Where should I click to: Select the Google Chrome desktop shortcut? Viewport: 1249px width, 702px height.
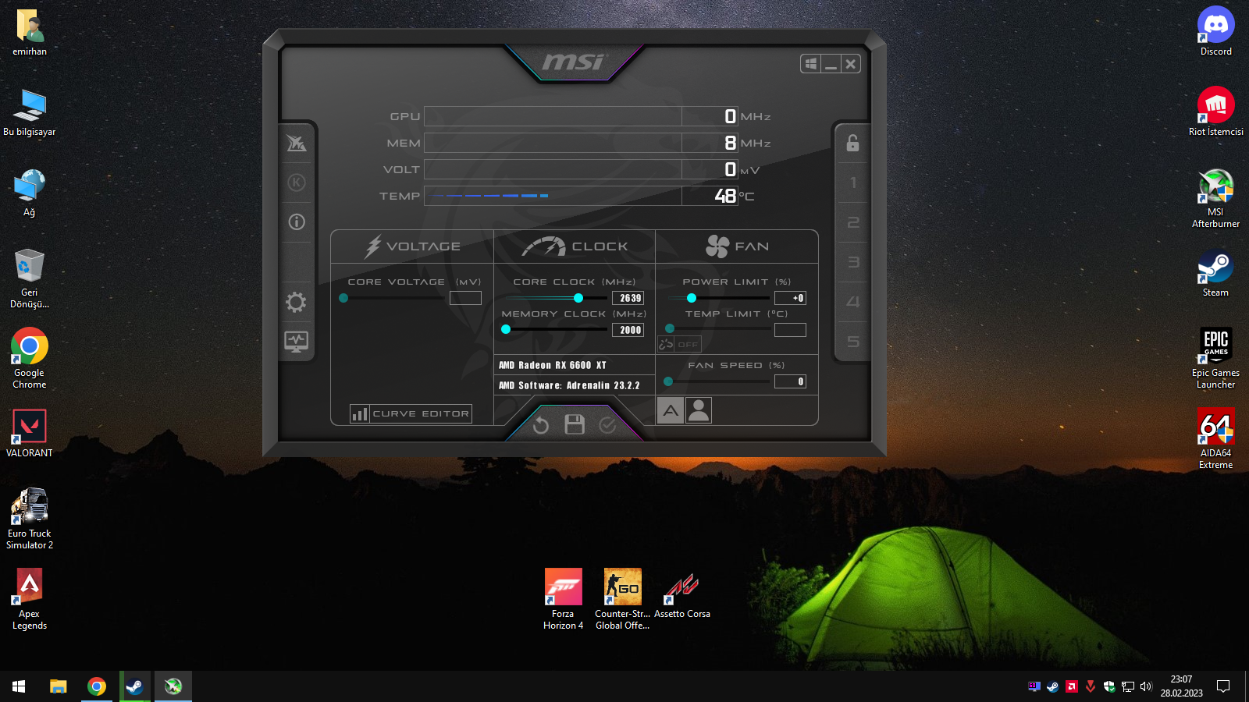30,358
